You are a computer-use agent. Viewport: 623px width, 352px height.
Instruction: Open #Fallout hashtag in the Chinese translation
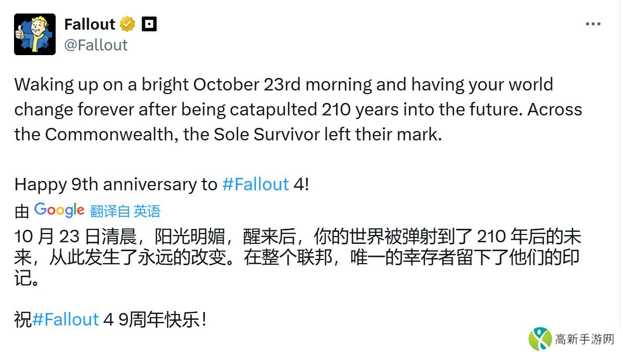point(66,319)
